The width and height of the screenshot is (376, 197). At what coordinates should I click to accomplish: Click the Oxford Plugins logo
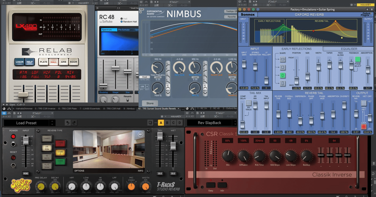[x=367, y=14]
